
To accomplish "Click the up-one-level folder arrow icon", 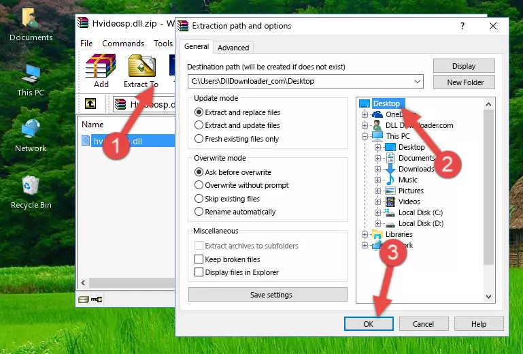I will click(90, 103).
